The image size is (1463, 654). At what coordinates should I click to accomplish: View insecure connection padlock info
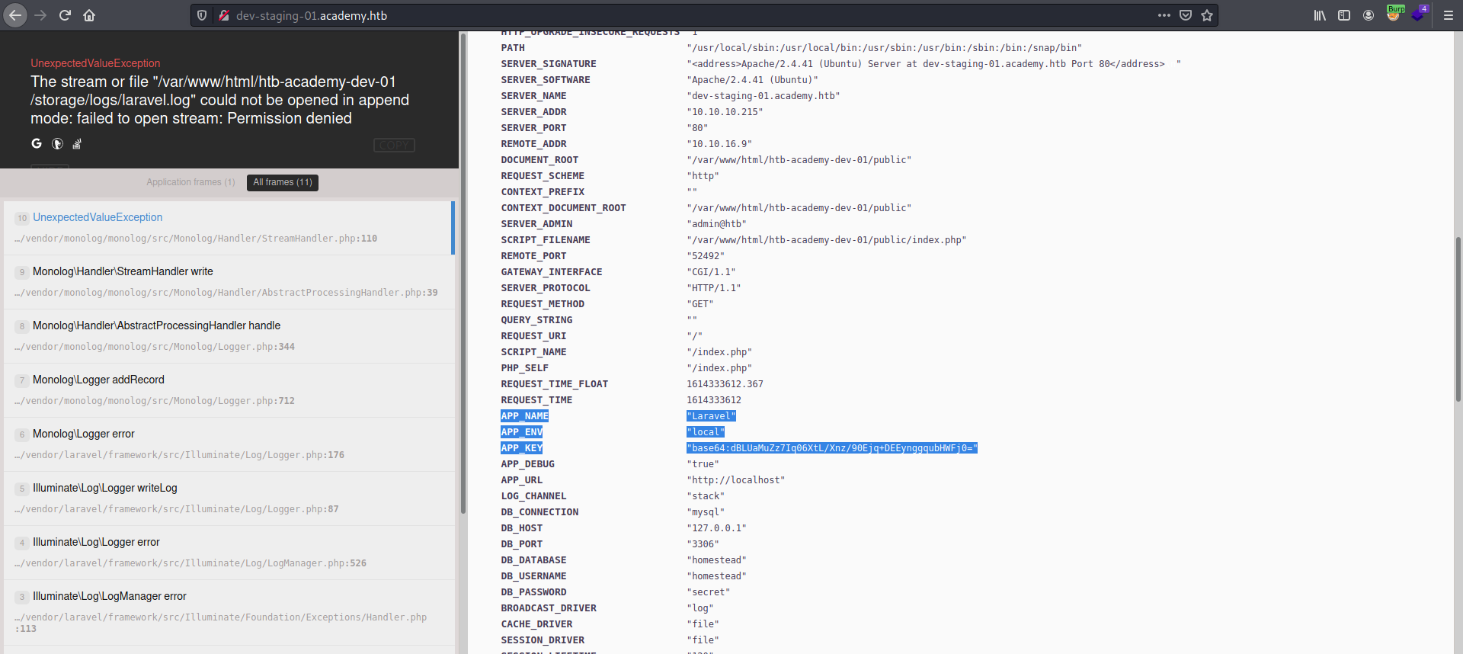[x=224, y=15]
